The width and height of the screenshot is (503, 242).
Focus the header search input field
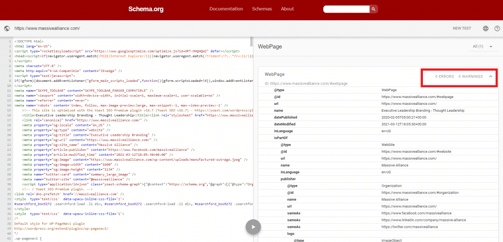[346, 9]
